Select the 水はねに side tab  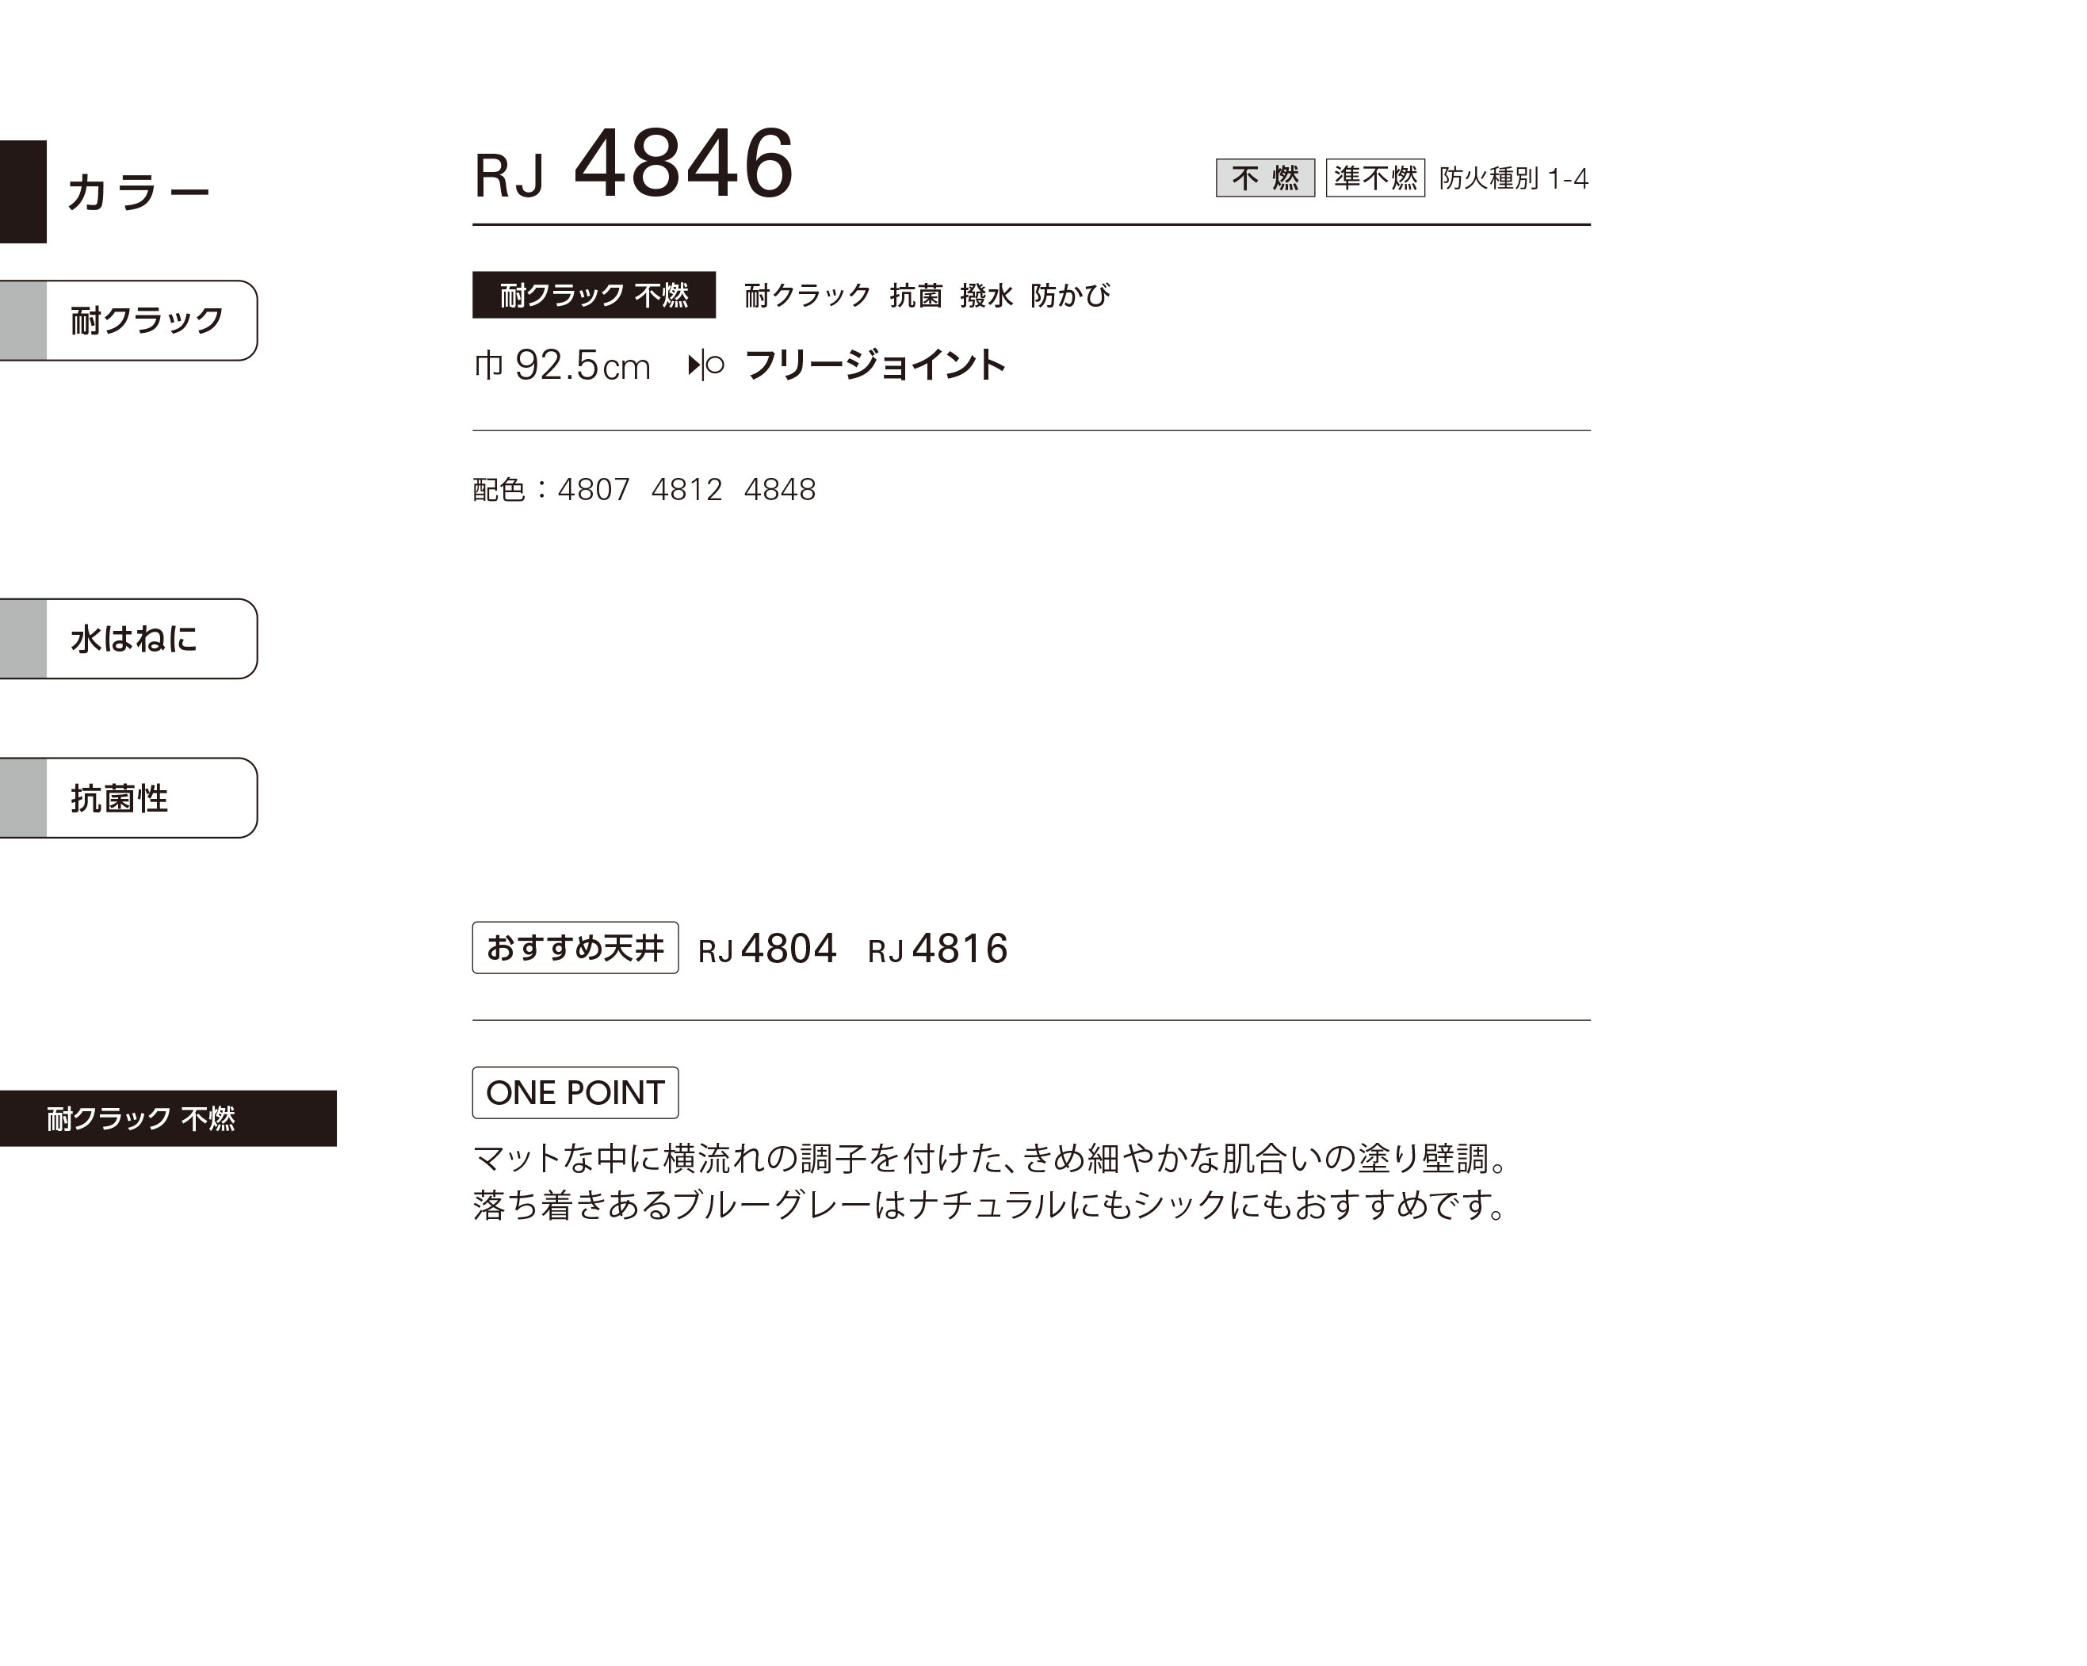pos(128,639)
